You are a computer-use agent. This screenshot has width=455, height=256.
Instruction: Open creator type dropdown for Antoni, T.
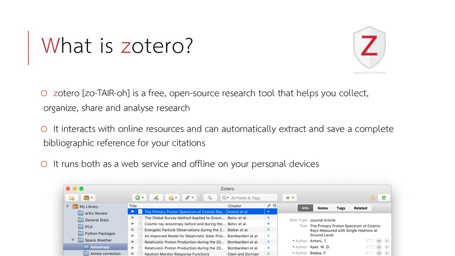[299, 241]
